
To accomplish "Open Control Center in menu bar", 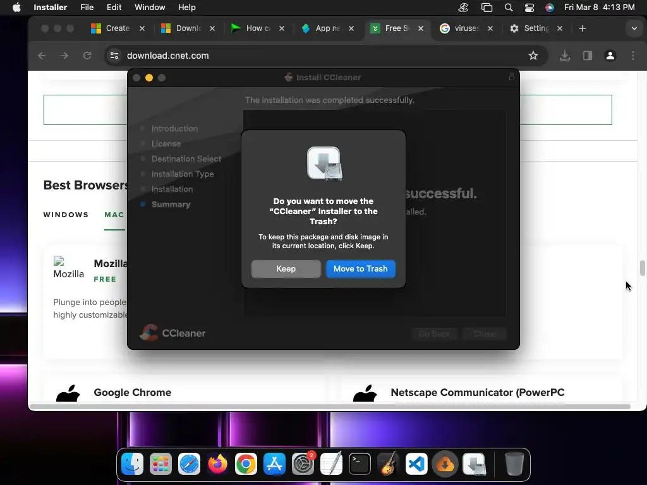I will (529, 8).
